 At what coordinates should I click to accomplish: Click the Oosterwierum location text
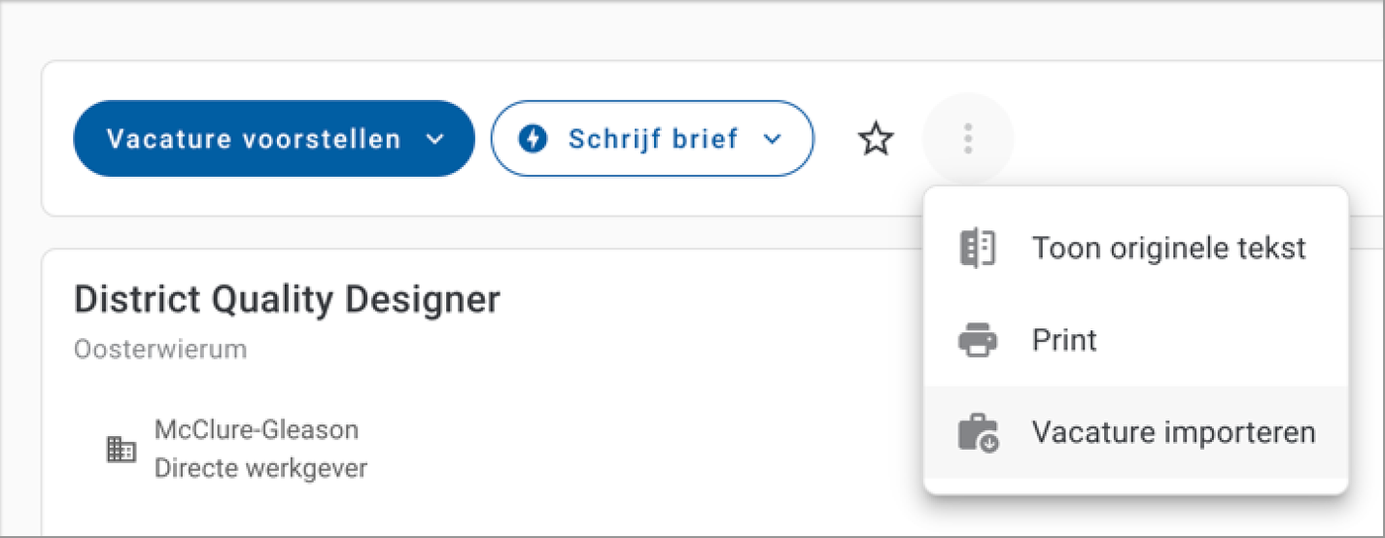point(160,349)
